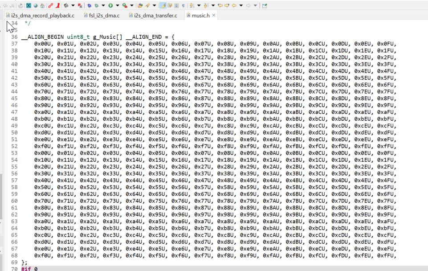The height and width of the screenshot is (271, 428).
Task: Click the globe icon in the toolbar
Action: [36, 5]
